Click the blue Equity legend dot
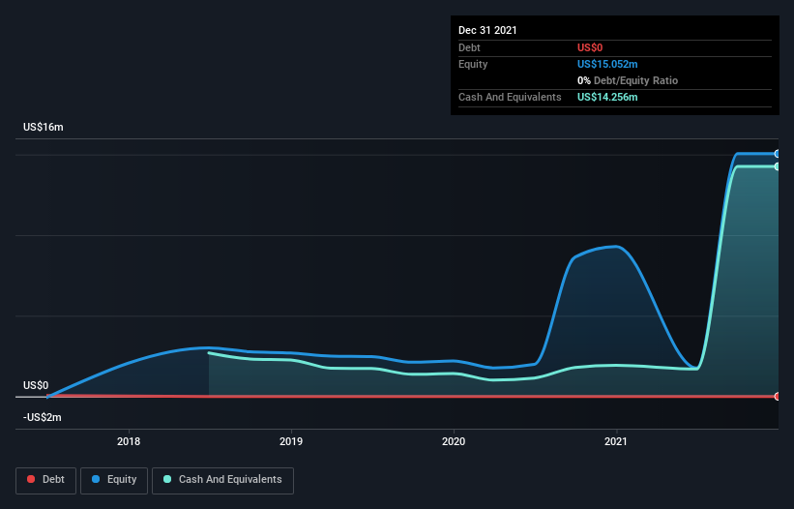794x509 pixels. coord(96,479)
